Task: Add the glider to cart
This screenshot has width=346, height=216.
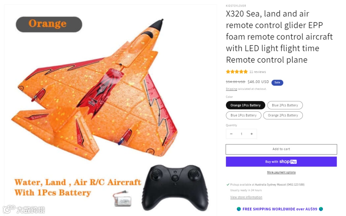Action: click(x=281, y=149)
